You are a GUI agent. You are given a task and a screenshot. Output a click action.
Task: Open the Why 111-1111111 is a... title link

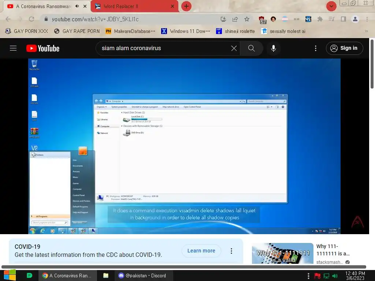(333, 250)
